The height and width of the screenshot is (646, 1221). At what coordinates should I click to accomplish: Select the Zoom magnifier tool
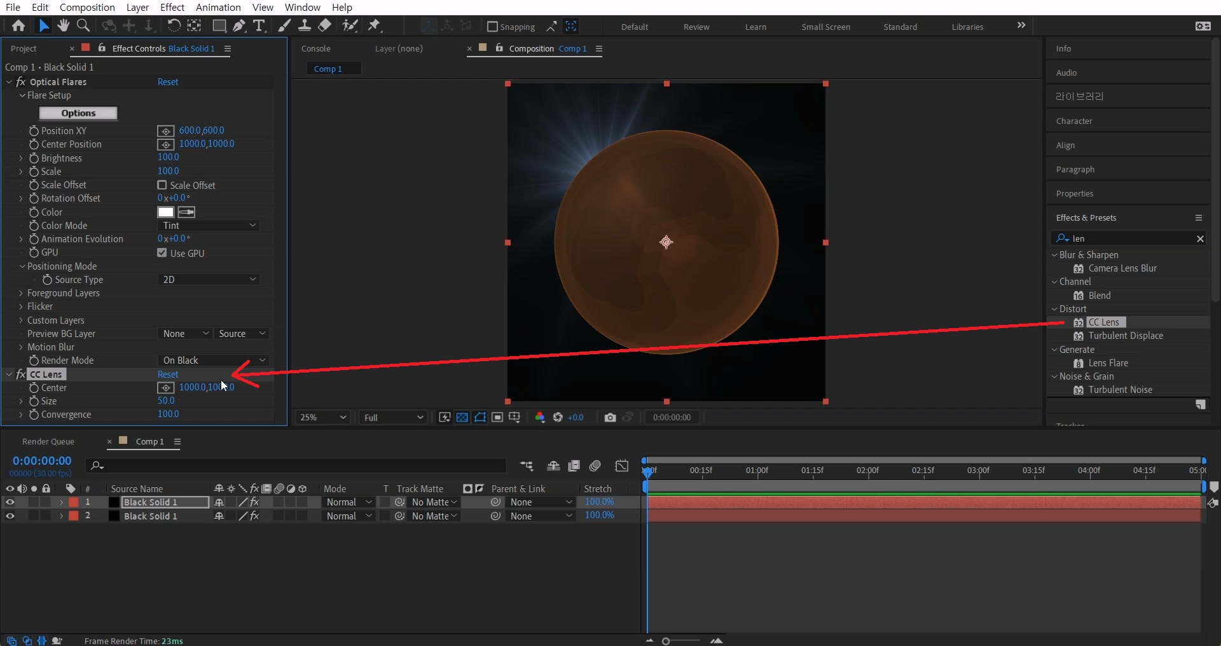coord(83,25)
